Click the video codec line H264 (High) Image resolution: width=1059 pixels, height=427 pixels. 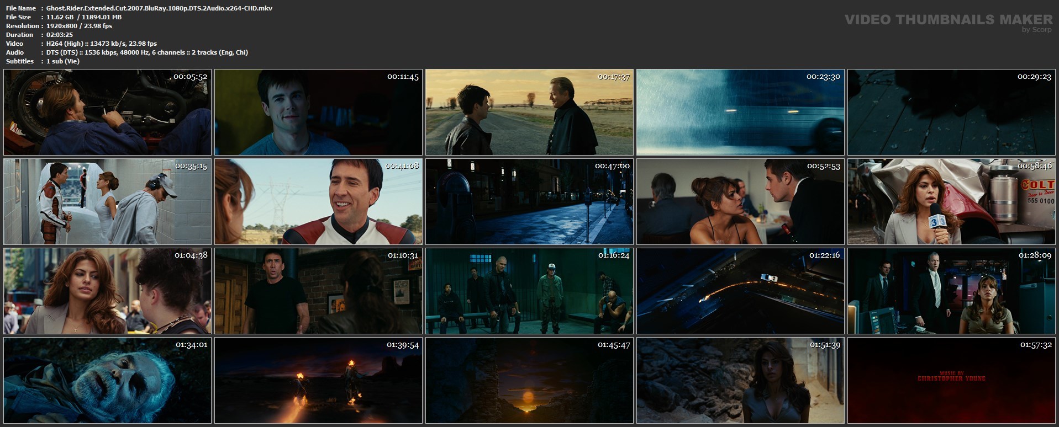click(102, 44)
